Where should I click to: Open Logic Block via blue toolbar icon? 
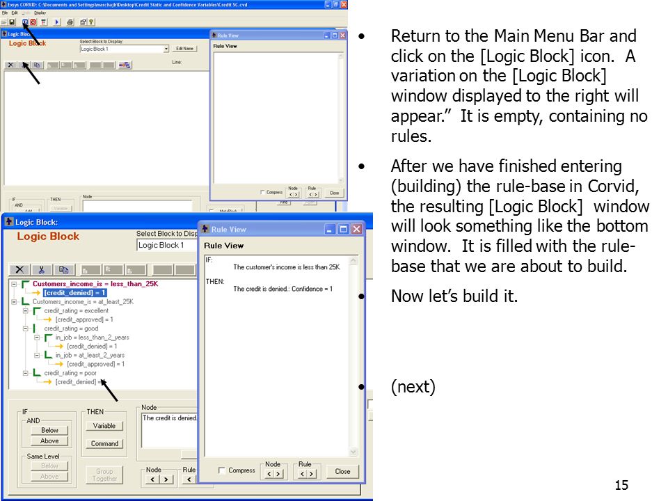25,22
